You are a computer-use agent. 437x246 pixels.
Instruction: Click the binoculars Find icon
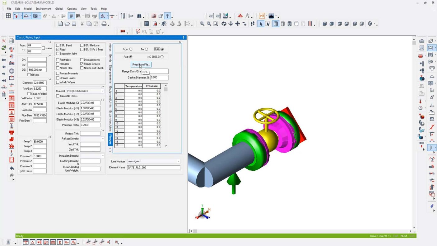tap(139, 16)
